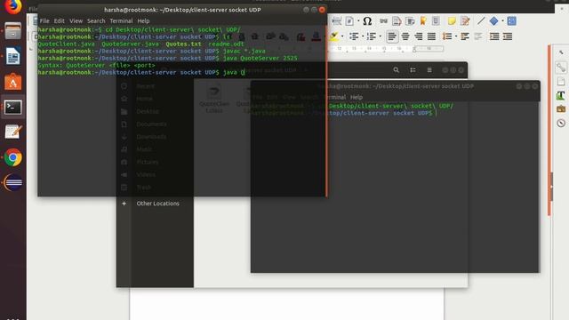Open the Highlighting Color dropdown arrow
Screen dimensions: 569x320
[342, 36]
